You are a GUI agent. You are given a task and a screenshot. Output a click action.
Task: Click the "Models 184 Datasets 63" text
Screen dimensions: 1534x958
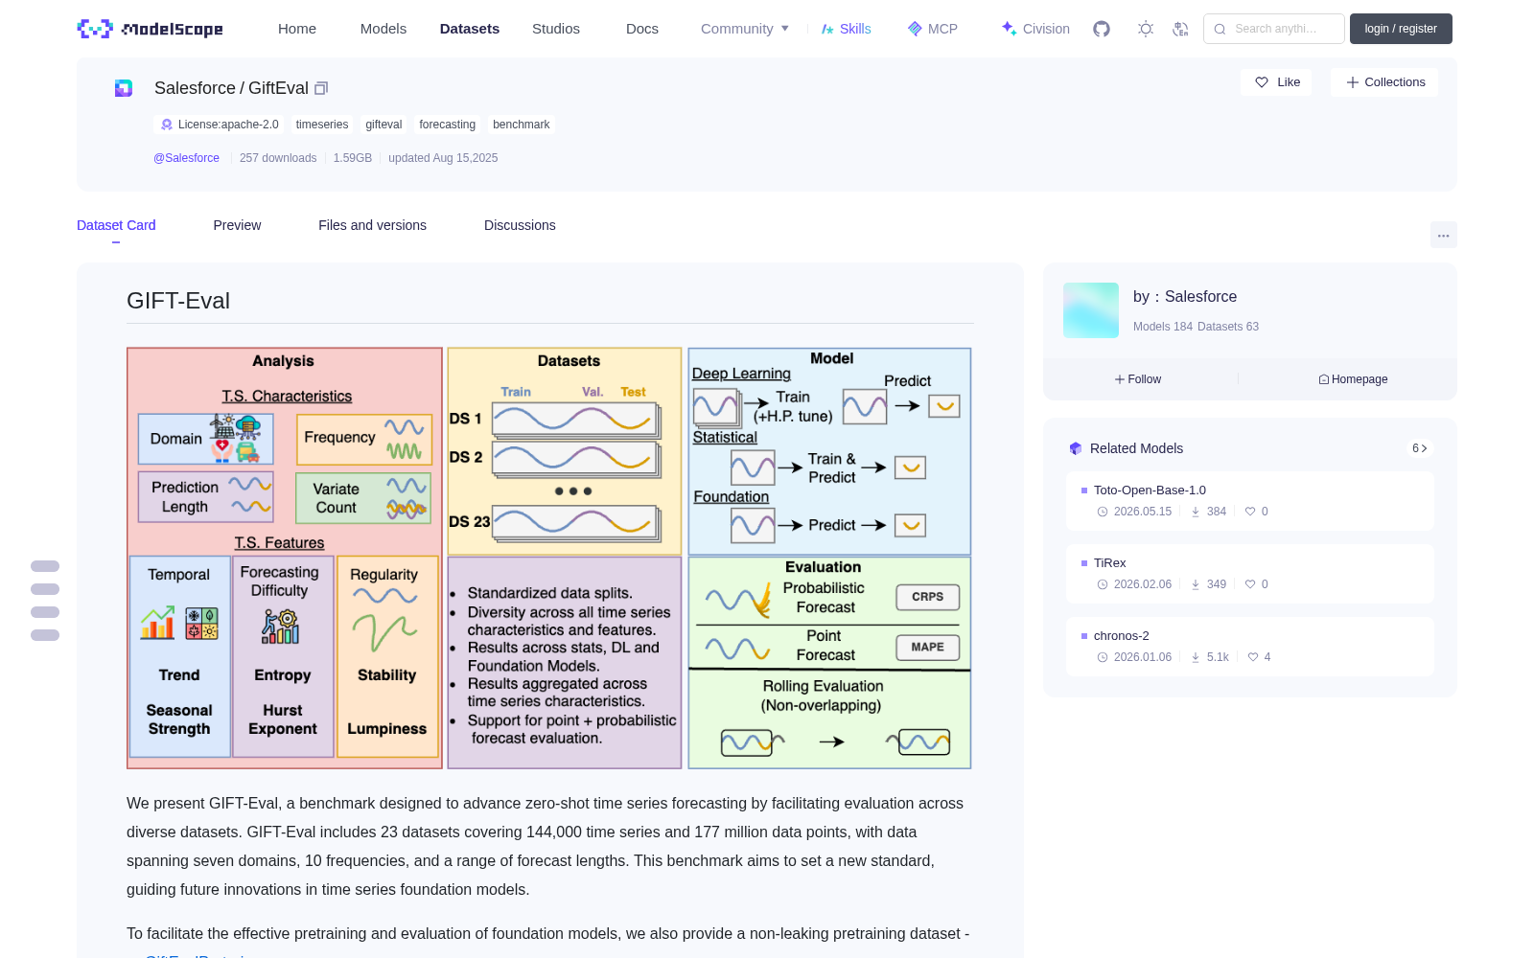coord(1196,327)
